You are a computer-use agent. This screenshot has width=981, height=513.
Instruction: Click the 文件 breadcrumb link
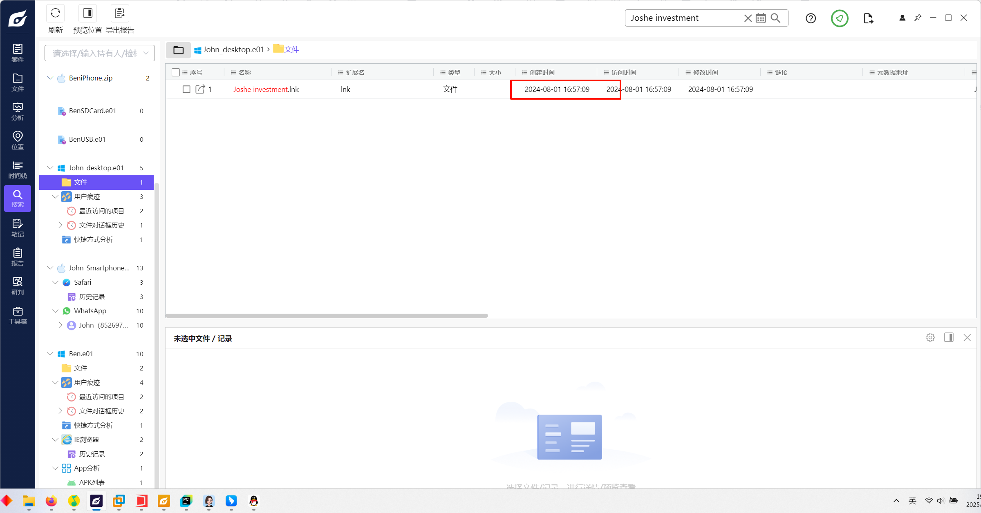(291, 50)
